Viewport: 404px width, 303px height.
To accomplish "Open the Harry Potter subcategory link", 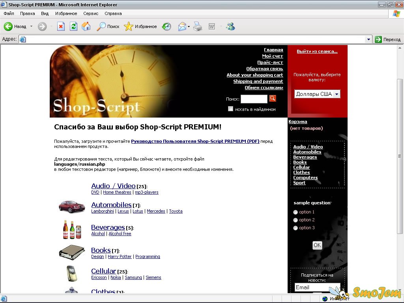I will [120, 256].
